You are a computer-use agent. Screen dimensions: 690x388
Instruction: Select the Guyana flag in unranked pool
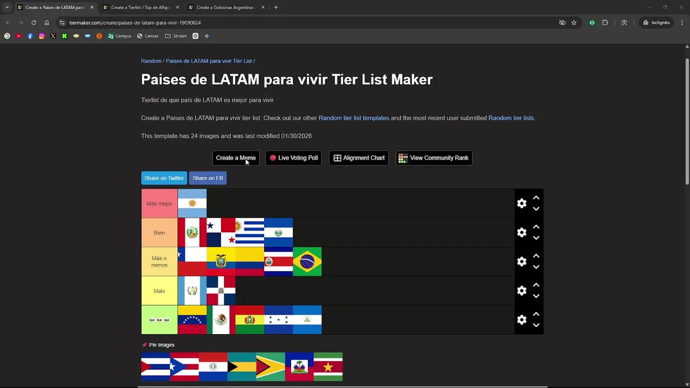[x=271, y=367]
